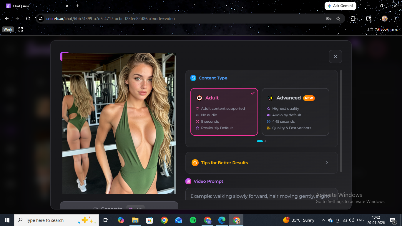Bookmark this page with star icon
Screen dimensions: 402x226
pos(338,19)
